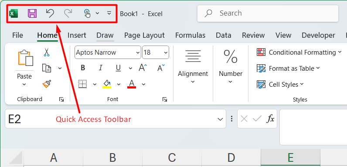This screenshot has width=347, height=167.
Task: Open Touch/Mouse mode dropdown arrow
Action: [97, 13]
